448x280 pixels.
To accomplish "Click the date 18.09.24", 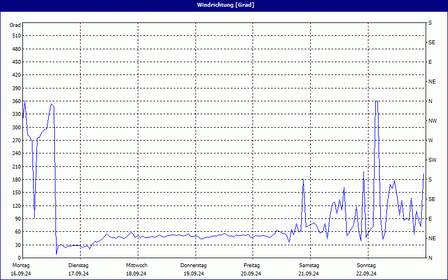I will (x=136, y=274).
